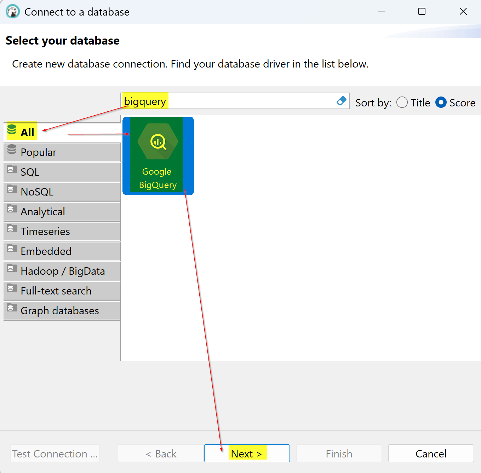Minimize the Connect to a database dialog
Screen dimensions: 481x473
click(x=381, y=12)
